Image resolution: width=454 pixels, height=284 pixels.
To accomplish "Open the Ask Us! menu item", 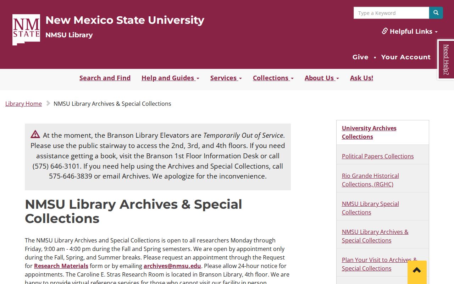I will (x=361, y=78).
